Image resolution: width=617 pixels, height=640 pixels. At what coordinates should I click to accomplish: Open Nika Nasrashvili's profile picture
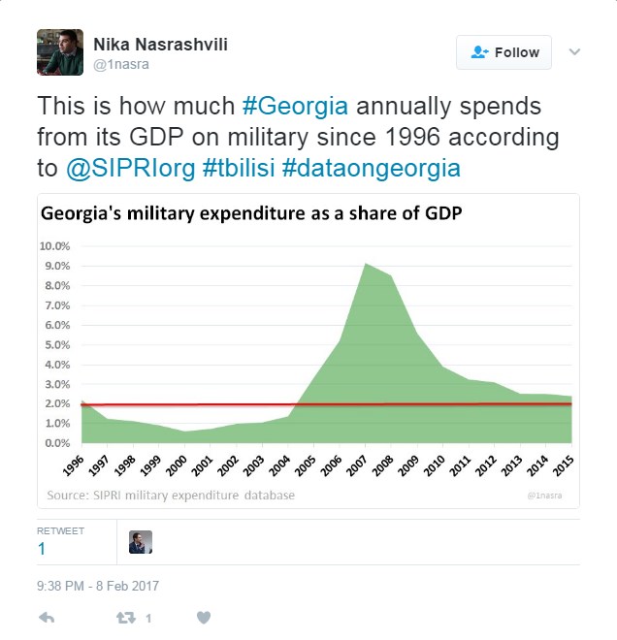coord(59,51)
